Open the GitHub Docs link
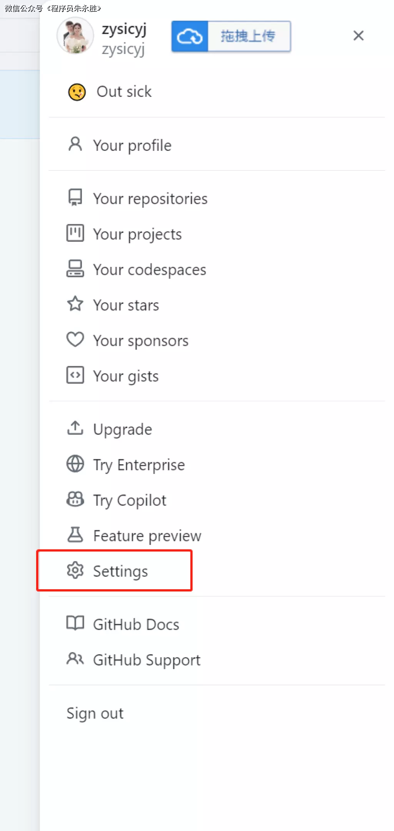 (x=136, y=624)
